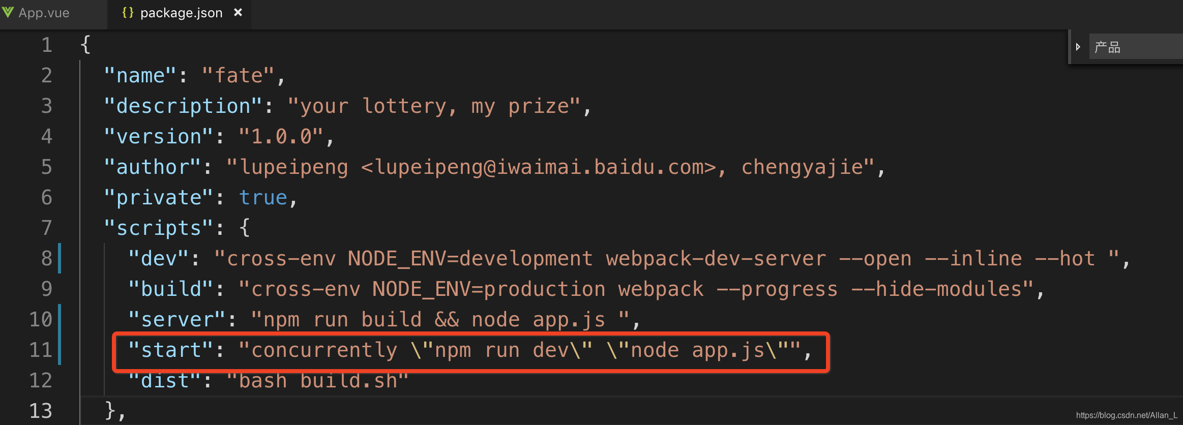Click the "author" key

click(x=153, y=167)
